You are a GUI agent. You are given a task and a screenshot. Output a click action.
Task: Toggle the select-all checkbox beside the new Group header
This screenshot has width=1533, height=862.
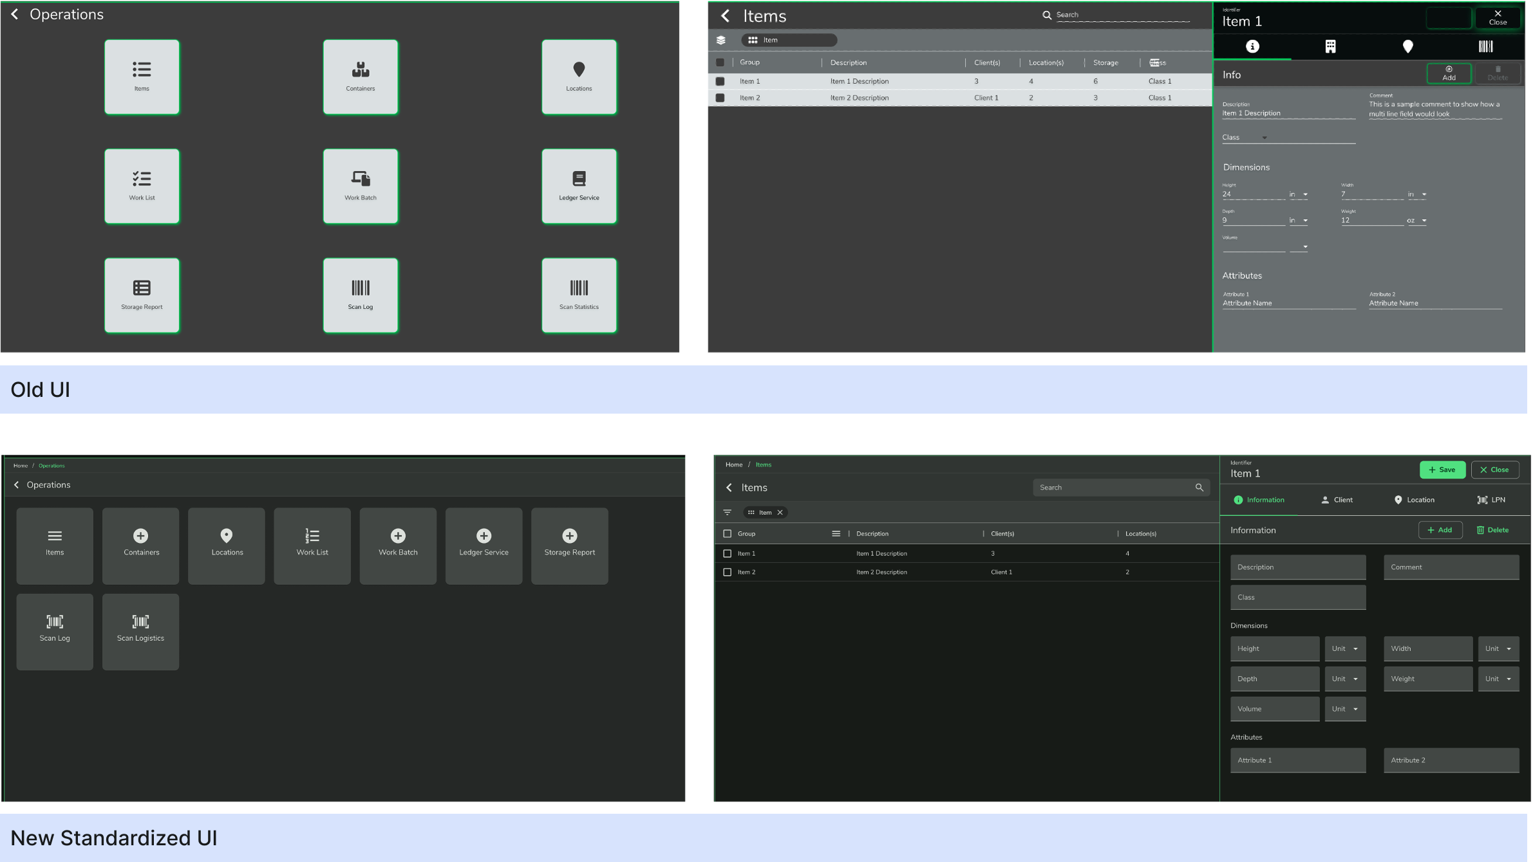[727, 533]
